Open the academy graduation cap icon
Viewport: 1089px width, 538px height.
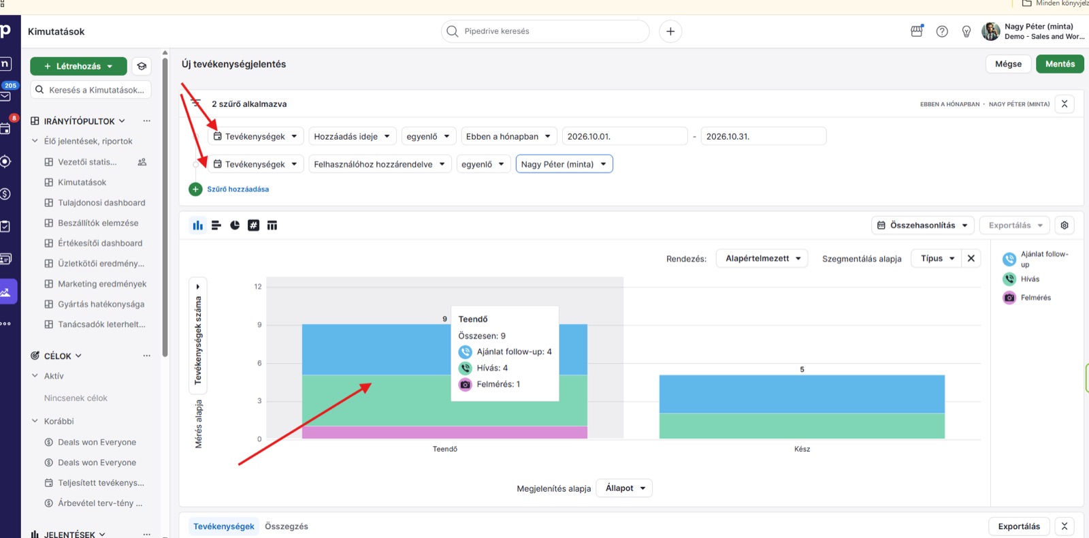142,66
